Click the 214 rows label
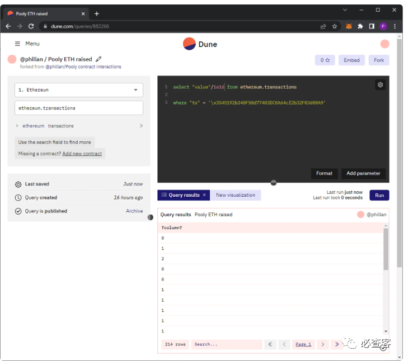 click(x=175, y=344)
